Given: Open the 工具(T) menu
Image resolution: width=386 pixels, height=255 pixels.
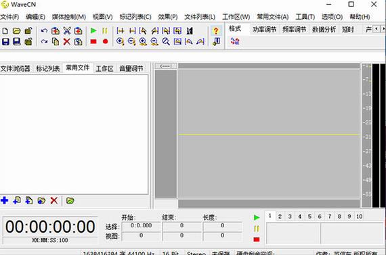Looking at the screenshot, I should (x=305, y=17).
